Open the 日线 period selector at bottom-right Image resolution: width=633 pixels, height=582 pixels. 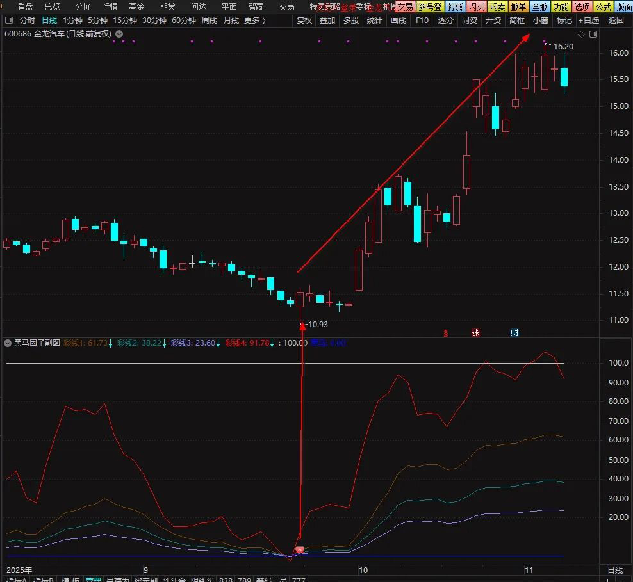(x=614, y=570)
